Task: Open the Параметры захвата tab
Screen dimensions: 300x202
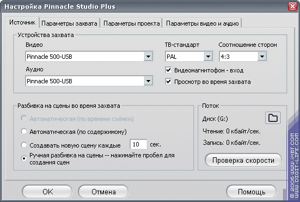Action: pos(69,23)
